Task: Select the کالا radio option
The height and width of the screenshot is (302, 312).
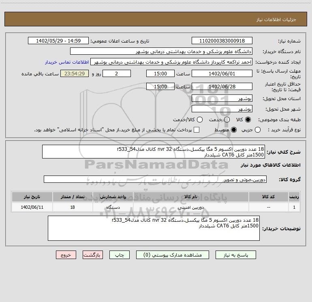Action: 248,120
